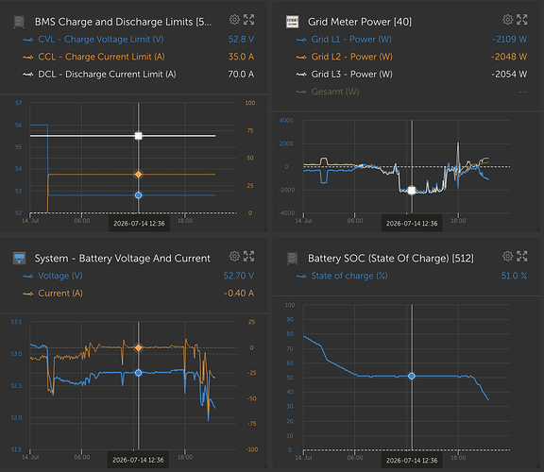Click the system device icon beside Battery Voltage And Current
Screen dimensions: 544x472
[19, 259]
